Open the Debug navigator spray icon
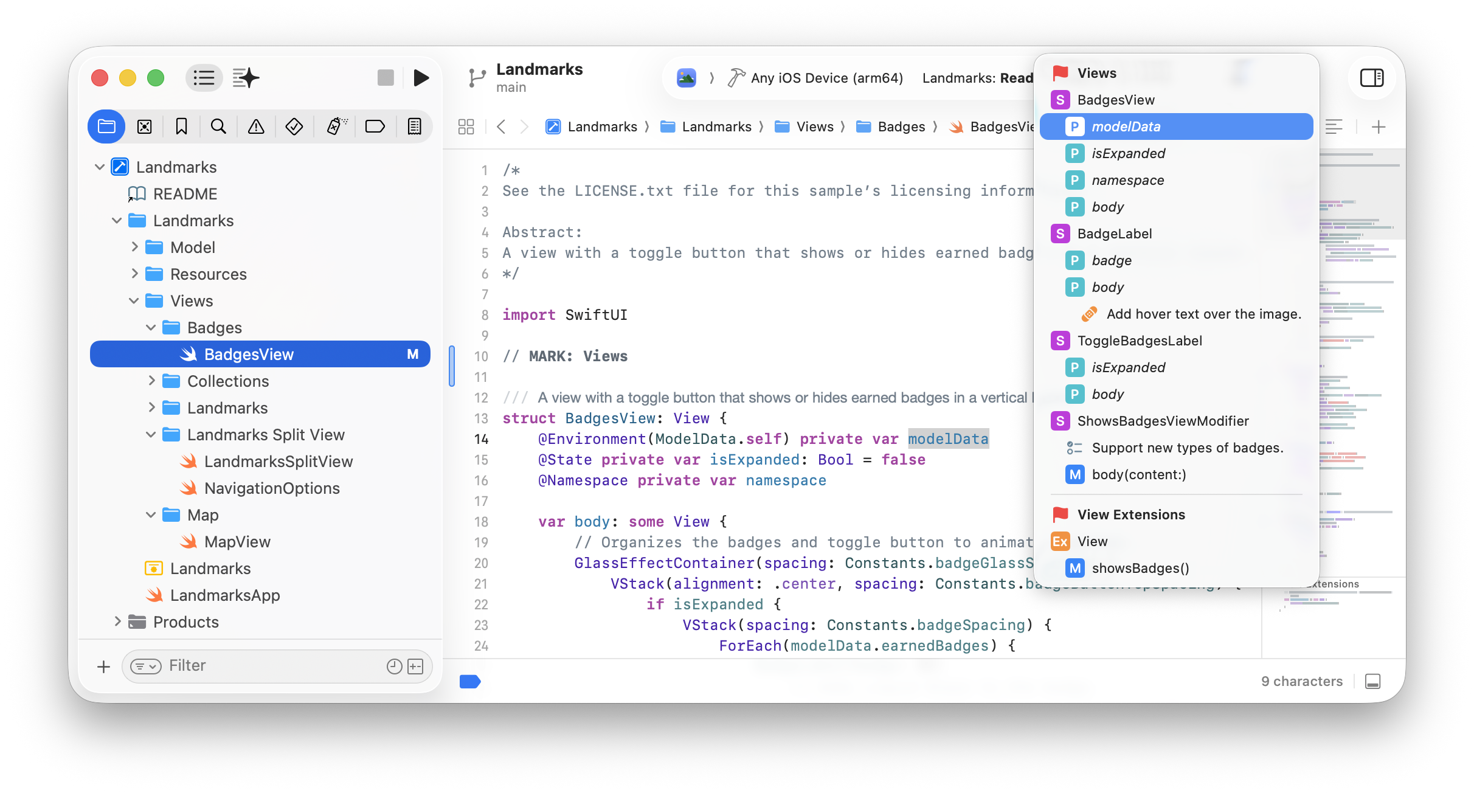 (x=336, y=126)
